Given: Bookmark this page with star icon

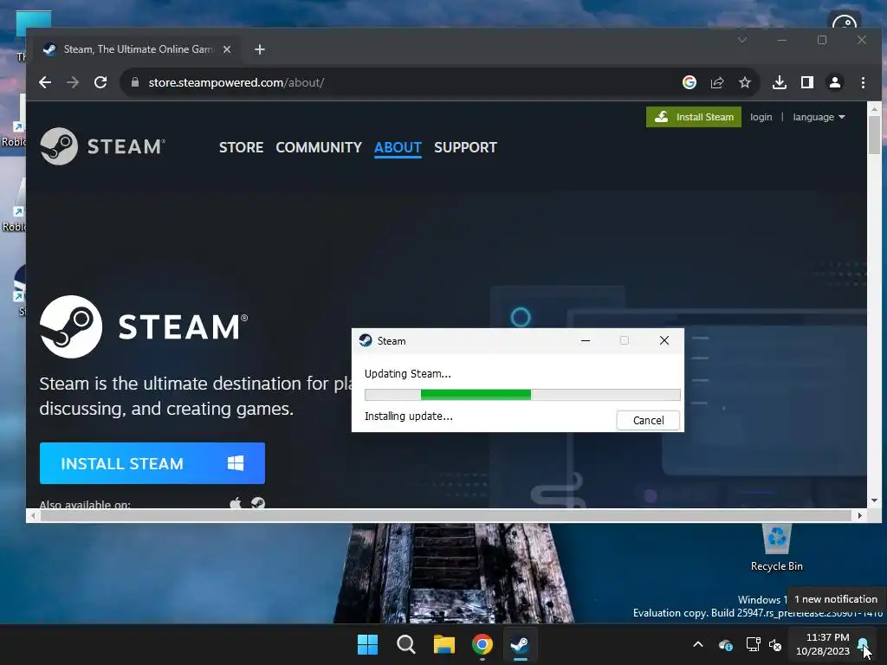Looking at the screenshot, I should point(745,82).
